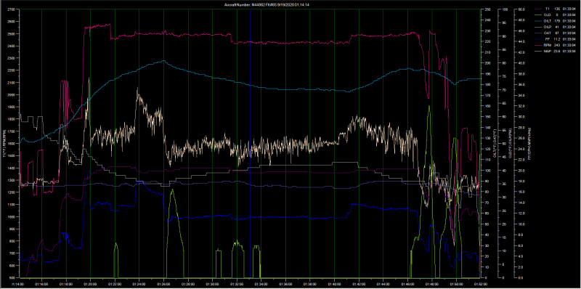Click the 2700 value on left axis
This screenshot has height=289, width=581.
12,9
